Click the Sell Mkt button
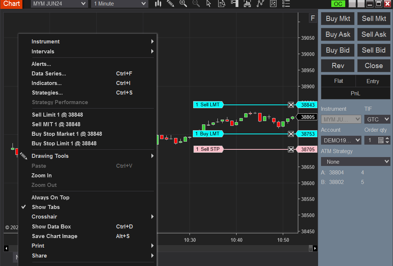 pyautogui.click(x=374, y=19)
